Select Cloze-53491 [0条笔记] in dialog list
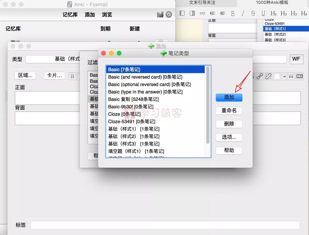Image resolution: width=309 pixels, height=235 pixels. coord(155,121)
